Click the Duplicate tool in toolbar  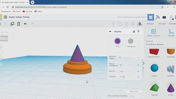12,24
